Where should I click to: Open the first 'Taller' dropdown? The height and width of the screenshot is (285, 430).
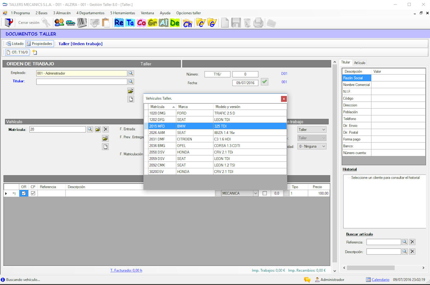point(312,130)
